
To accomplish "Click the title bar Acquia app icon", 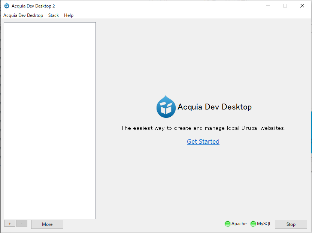I will (7, 6).
